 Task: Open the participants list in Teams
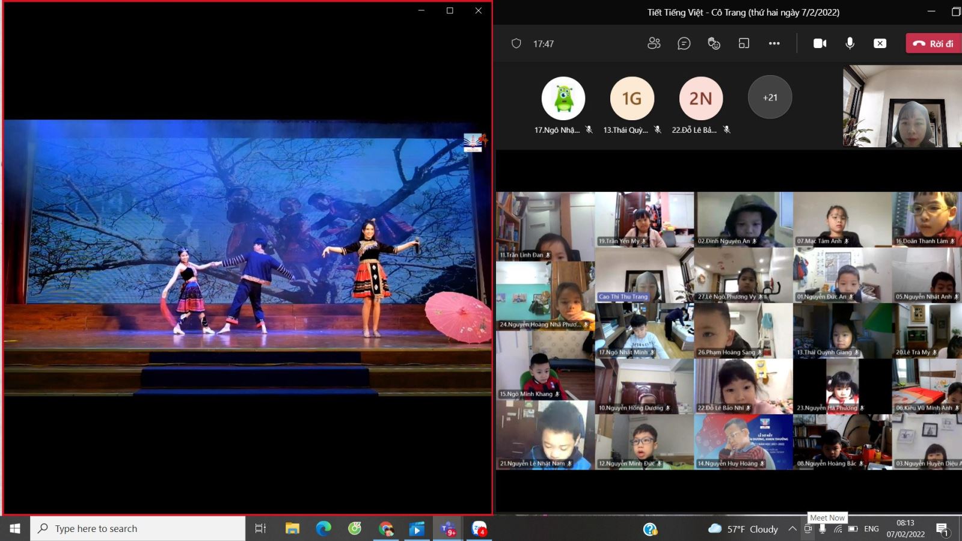tap(654, 43)
